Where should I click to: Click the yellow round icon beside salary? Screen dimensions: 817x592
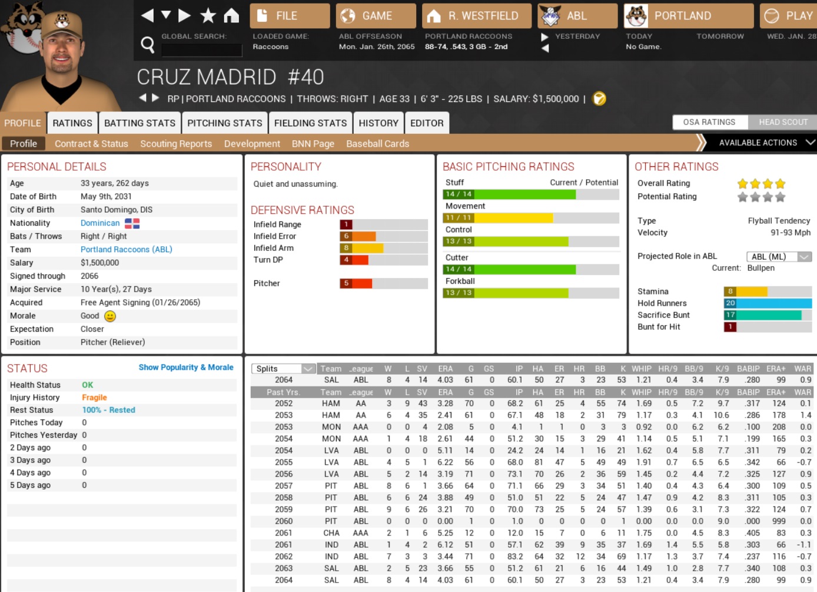point(599,98)
